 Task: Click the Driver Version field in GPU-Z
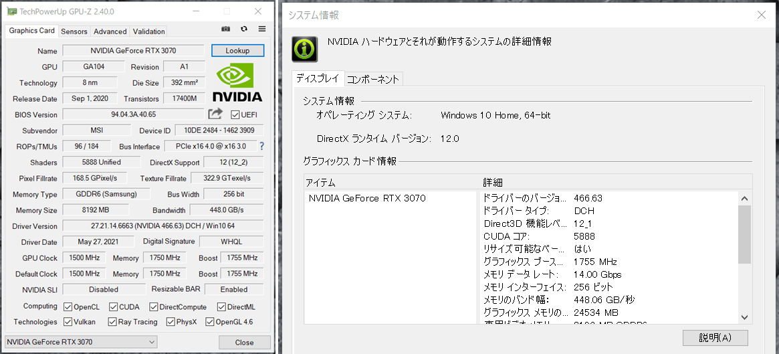[x=163, y=226]
